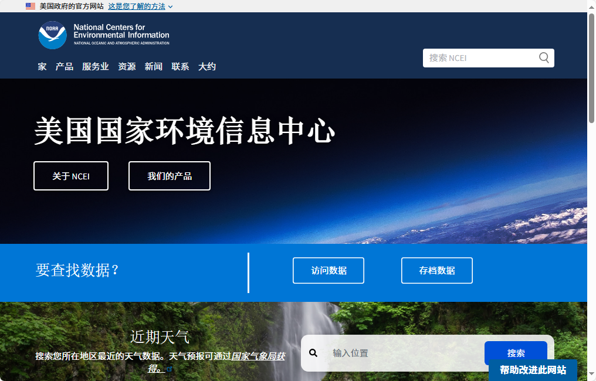Open the 联系 menu item
Screen dimensions: 596x381
pos(180,66)
